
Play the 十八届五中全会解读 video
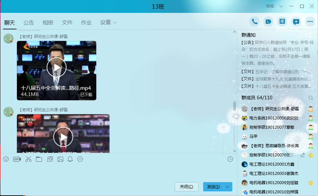[x=57, y=68]
